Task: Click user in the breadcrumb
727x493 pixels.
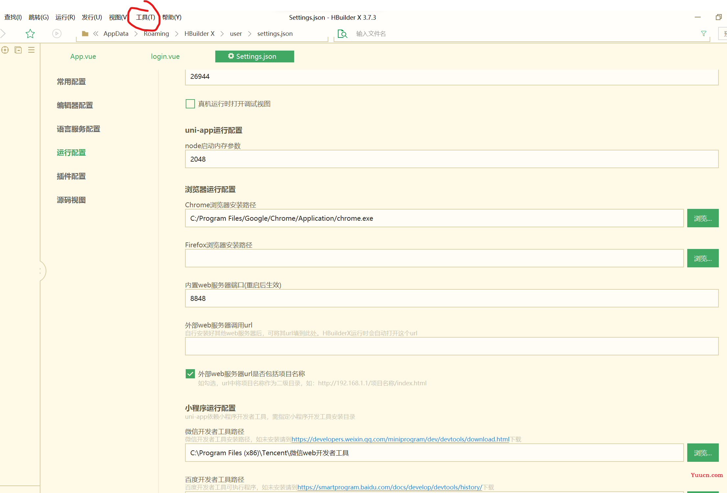Action: 236,34
